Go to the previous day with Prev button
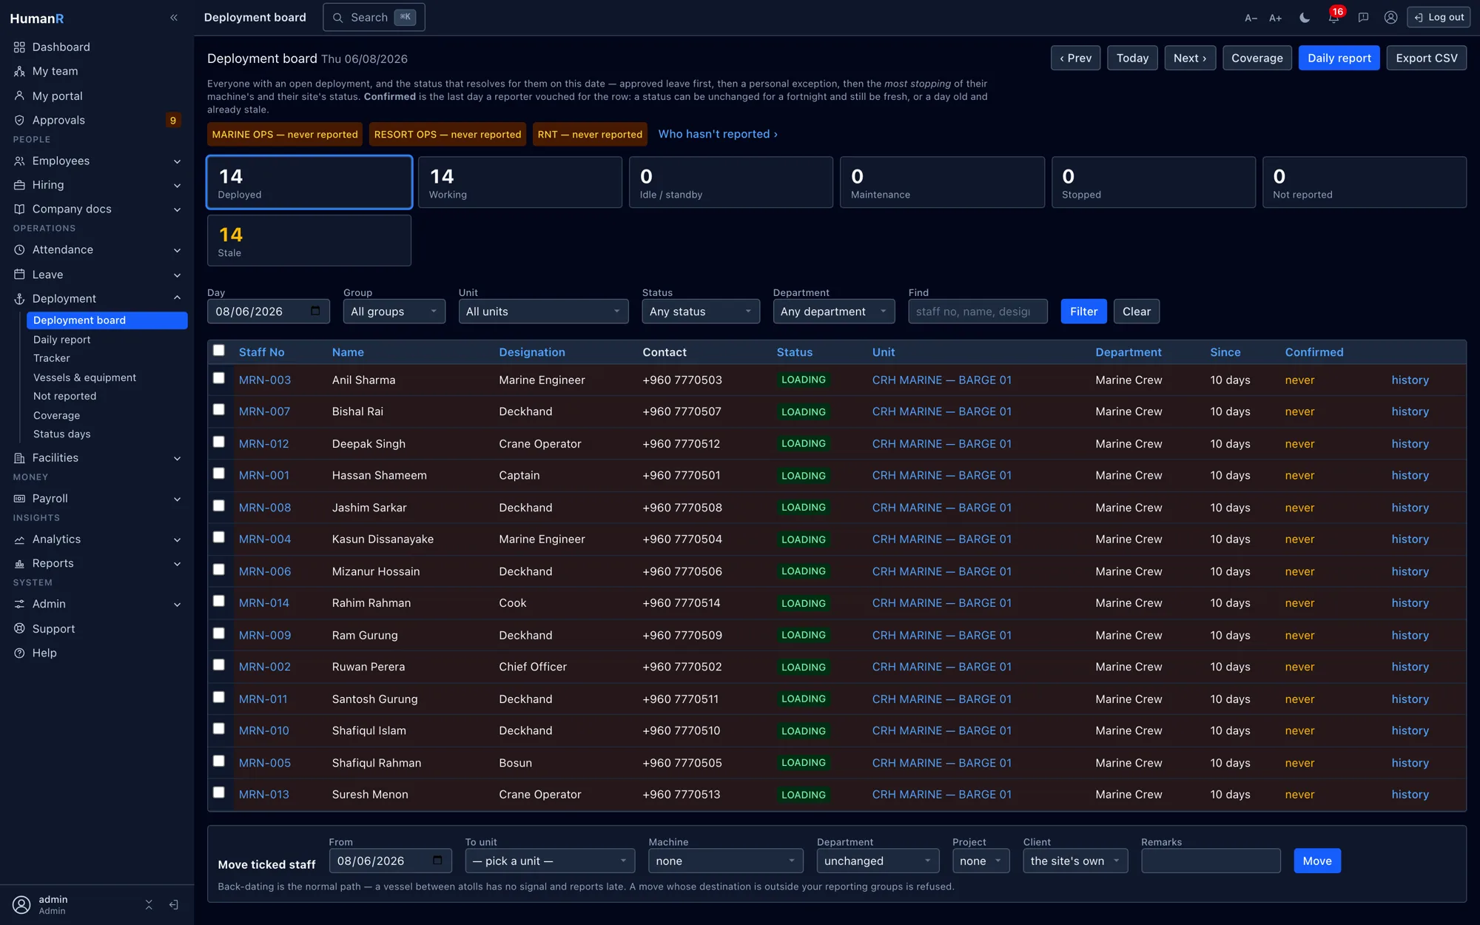Image resolution: width=1480 pixels, height=925 pixels. pyautogui.click(x=1076, y=58)
